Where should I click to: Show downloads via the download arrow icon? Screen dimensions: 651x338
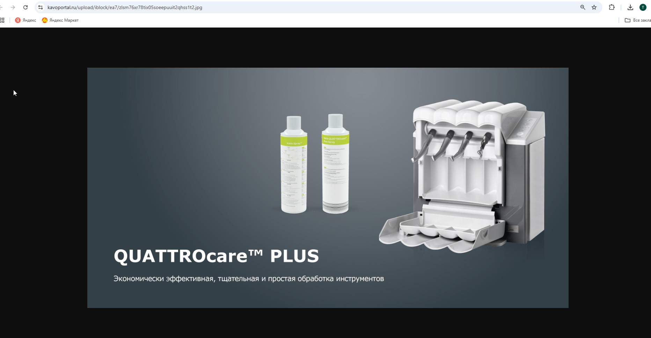[x=630, y=7]
